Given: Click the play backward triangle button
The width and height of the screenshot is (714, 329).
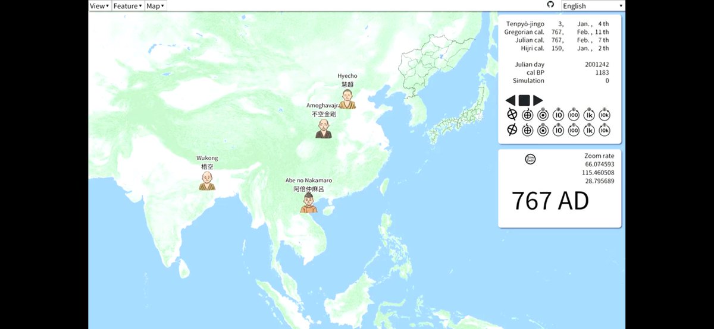Looking at the screenshot, I should coord(511,100).
